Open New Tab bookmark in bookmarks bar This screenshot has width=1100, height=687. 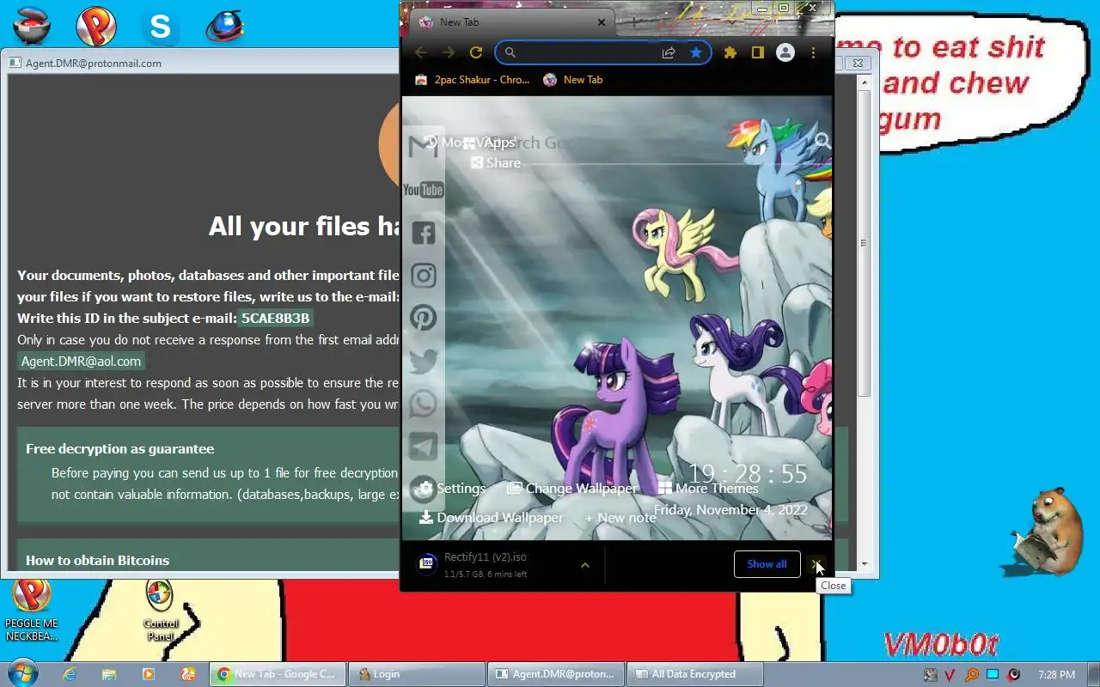point(573,80)
